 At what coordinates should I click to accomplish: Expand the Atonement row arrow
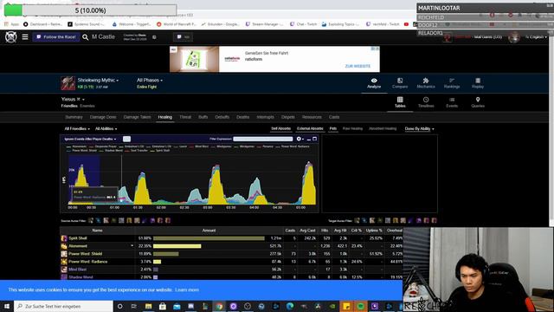point(132,246)
